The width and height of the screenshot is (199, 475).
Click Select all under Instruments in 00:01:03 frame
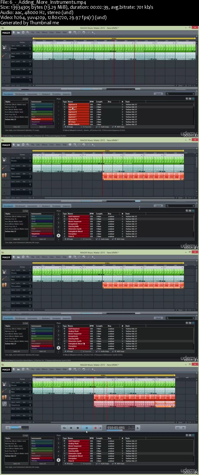[42, 239]
